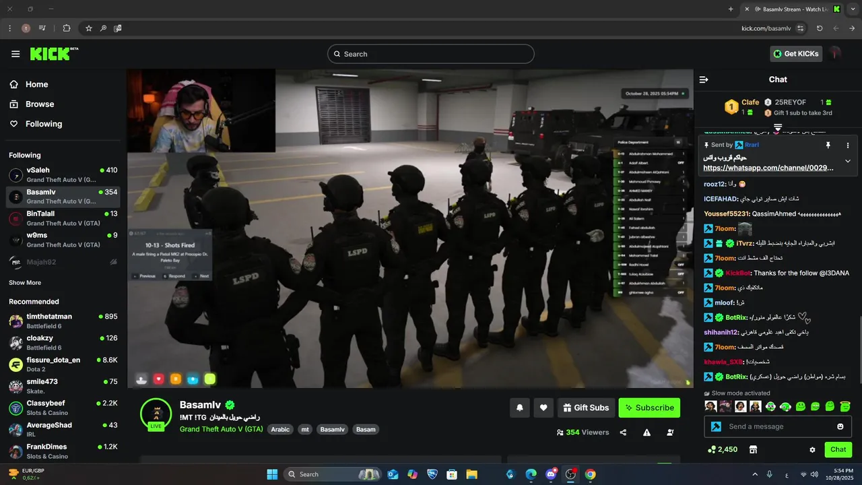Insert the first face emote from quick emotes
Viewport: 862px width, 485px height.
click(710, 406)
